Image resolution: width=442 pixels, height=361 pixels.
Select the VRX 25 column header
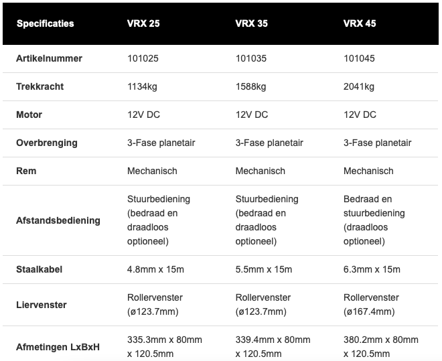click(143, 24)
